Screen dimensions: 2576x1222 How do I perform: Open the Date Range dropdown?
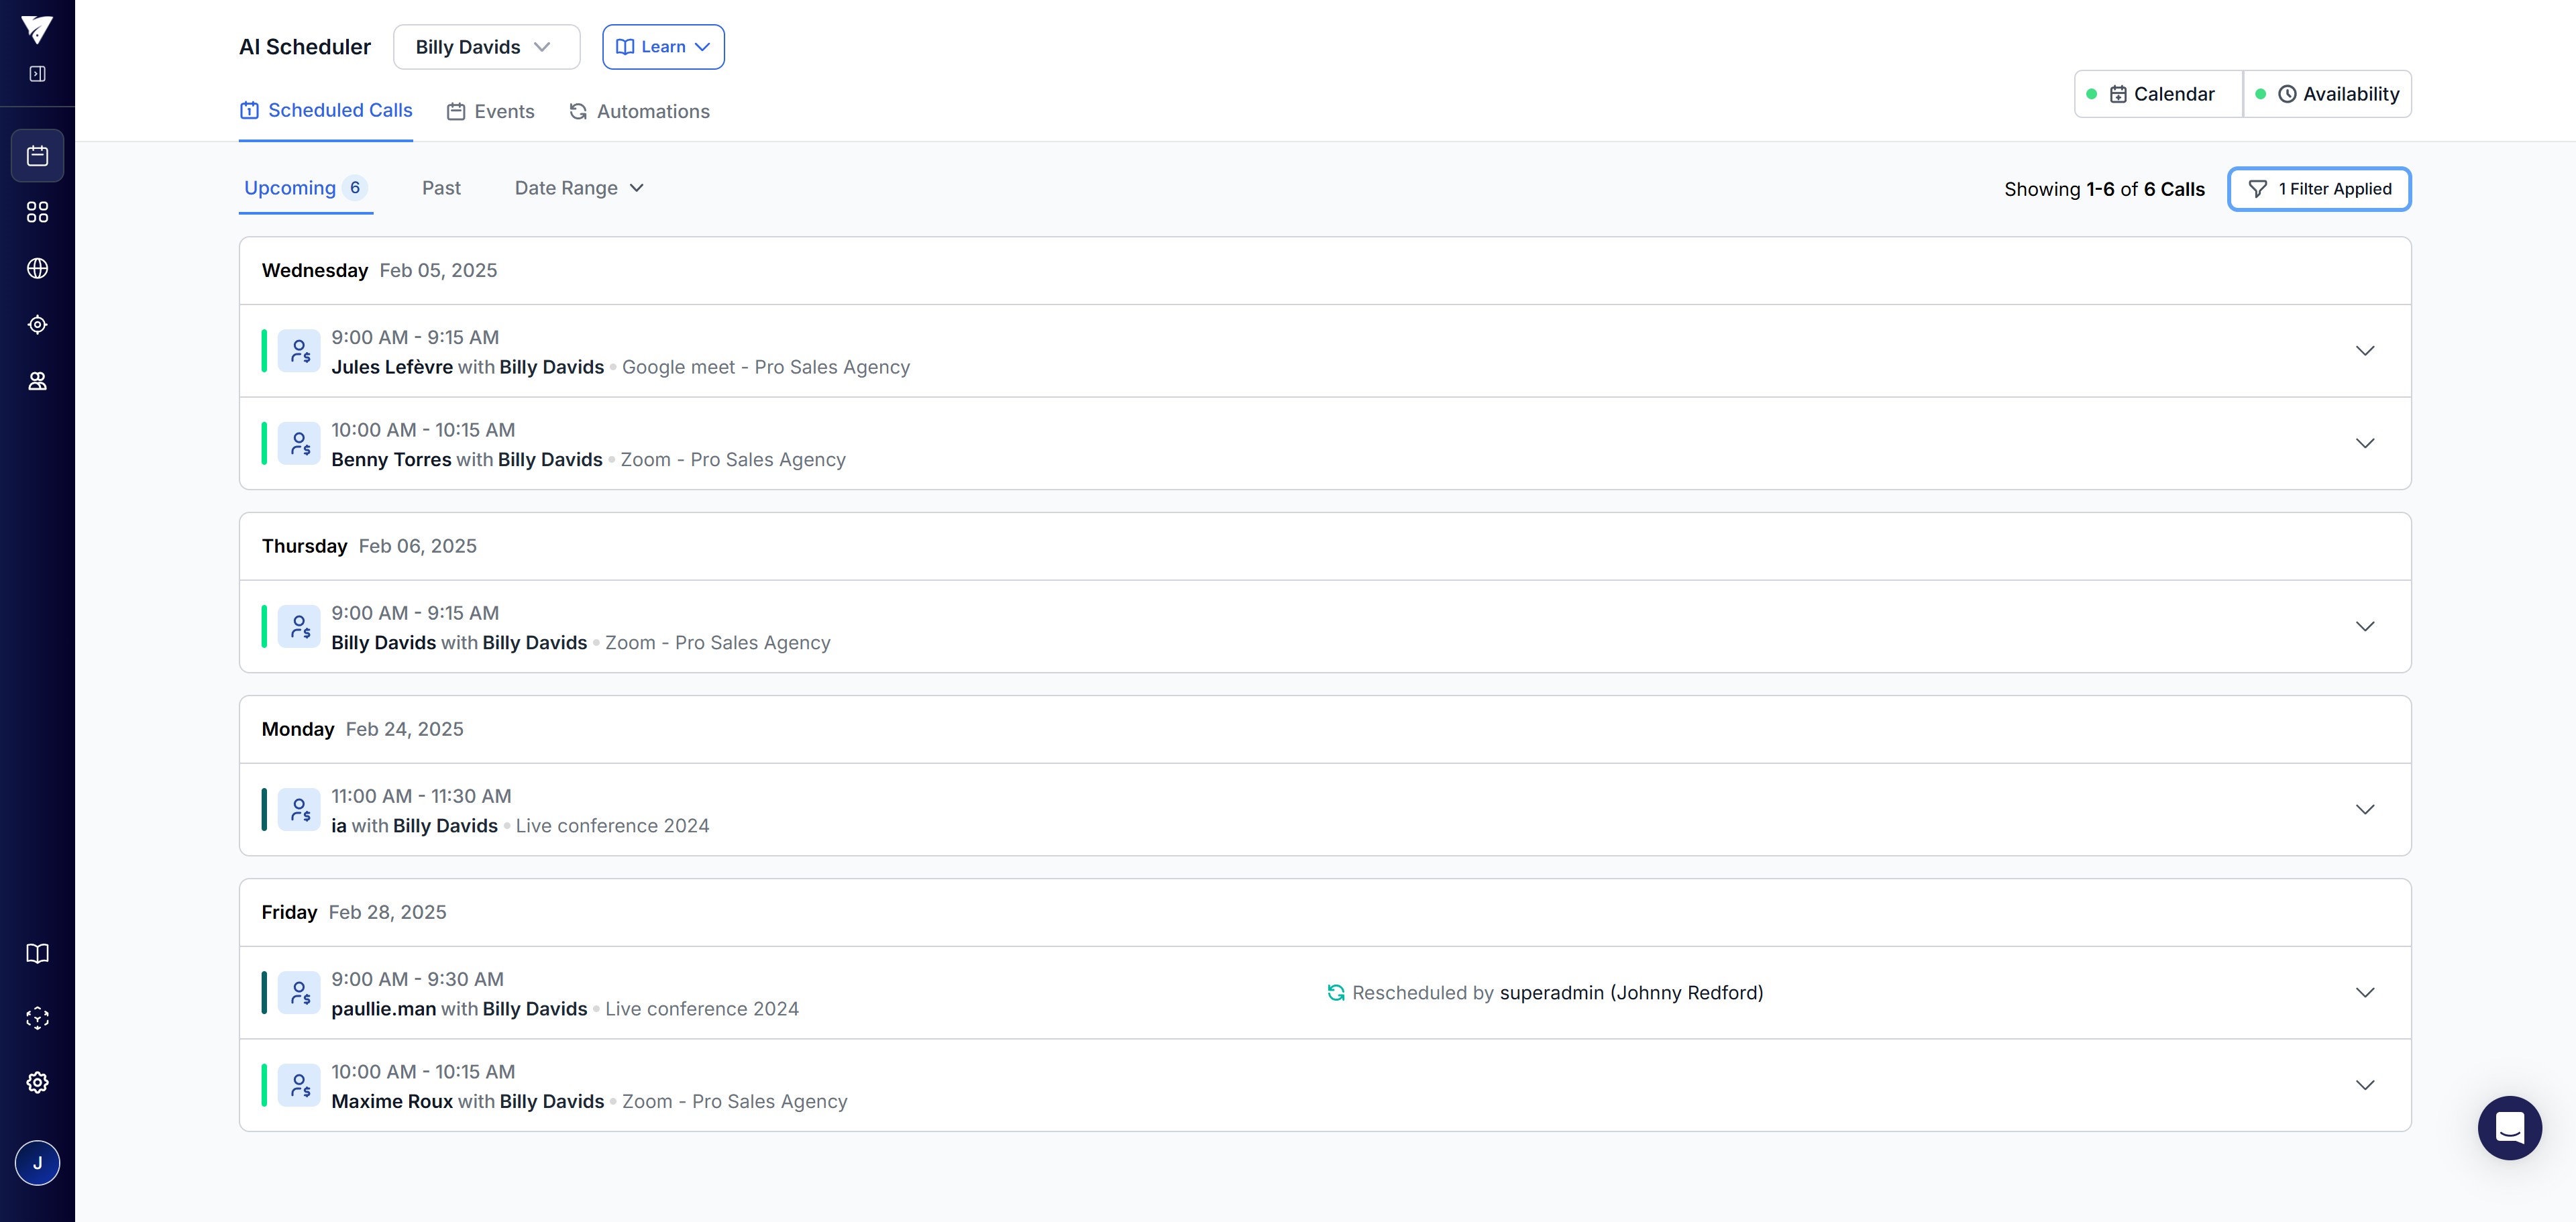[579, 188]
